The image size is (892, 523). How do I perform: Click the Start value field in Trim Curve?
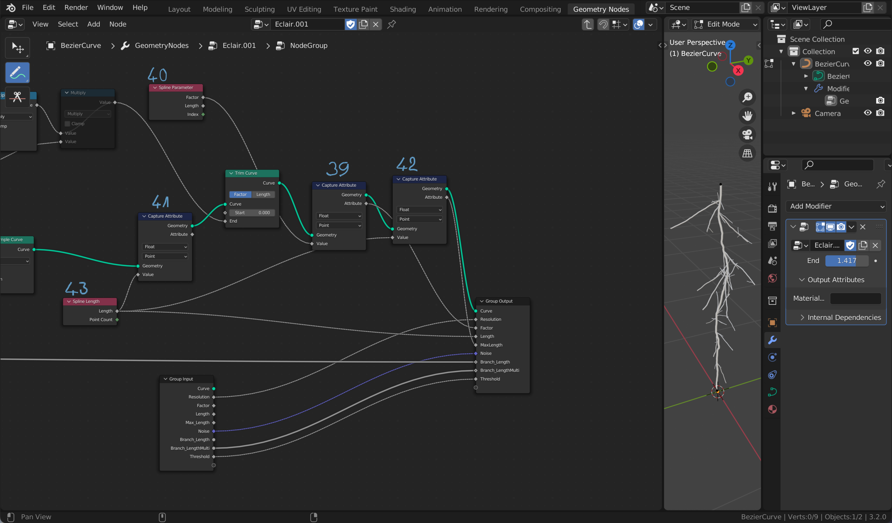coord(252,213)
